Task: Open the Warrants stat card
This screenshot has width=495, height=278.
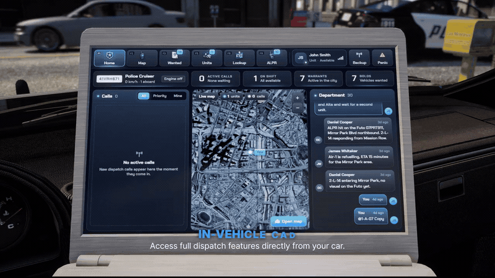Action: 319,78
